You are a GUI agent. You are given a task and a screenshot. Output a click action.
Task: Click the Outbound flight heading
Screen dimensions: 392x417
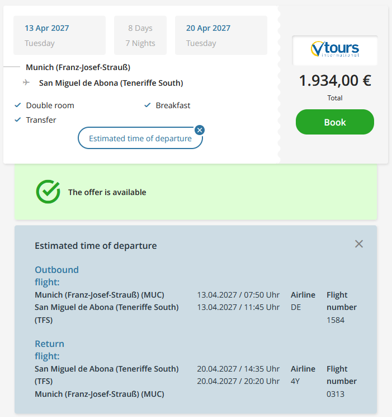tap(57, 276)
